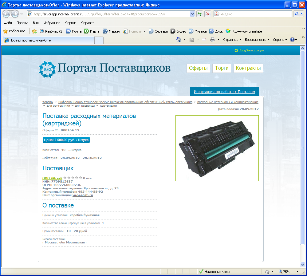
Task: Click the товары breadcrumb link
Action: click(48, 102)
